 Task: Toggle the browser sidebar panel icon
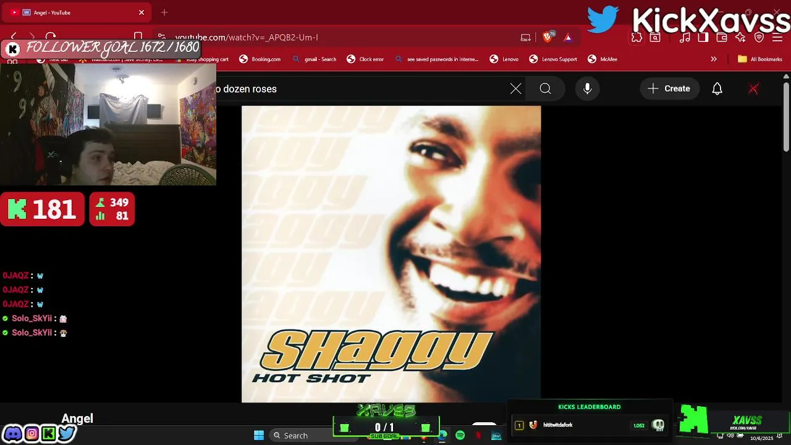(x=703, y=38)
